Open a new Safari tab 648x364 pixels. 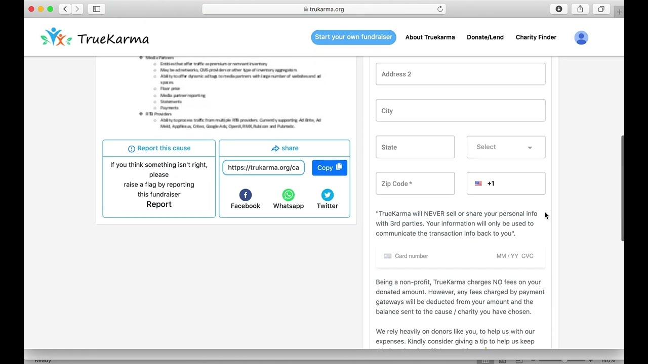click(619, 12)
